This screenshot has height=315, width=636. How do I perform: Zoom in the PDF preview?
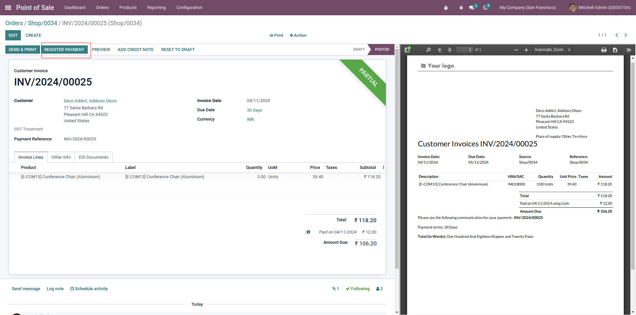pos(526,50)
